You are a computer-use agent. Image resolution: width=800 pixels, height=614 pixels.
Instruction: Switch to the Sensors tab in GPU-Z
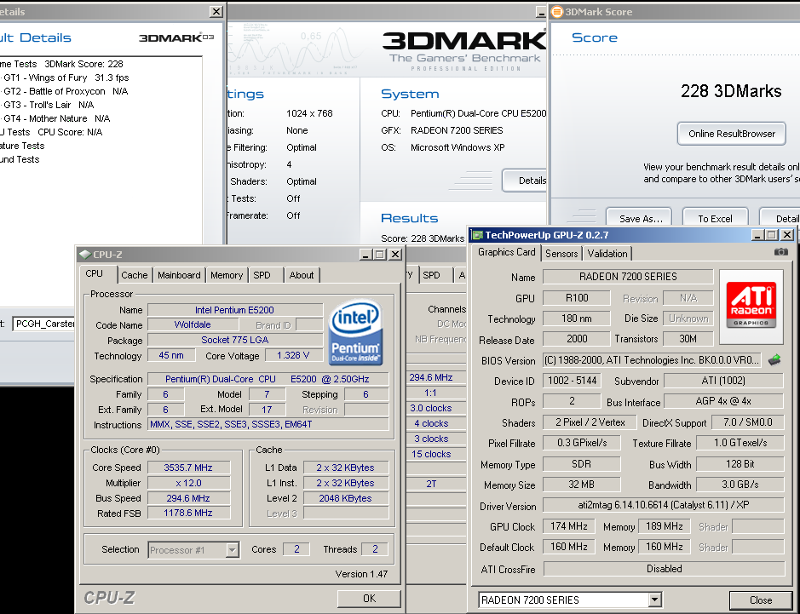pyautogui.click(x=561, y=254)
